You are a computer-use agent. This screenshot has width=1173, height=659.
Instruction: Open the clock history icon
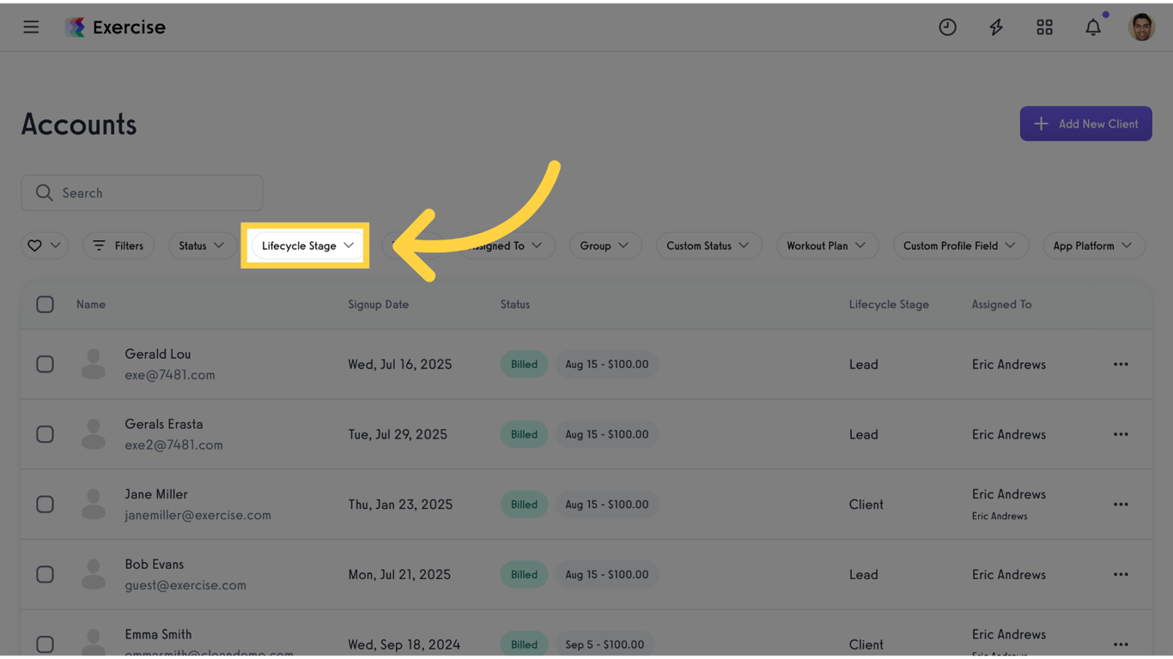[947, 27]
